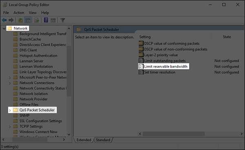The width and height of the screenshot is (245, 150).
Task: Click the DSCP value of non-conforming packets folder icon
Action: 141,49
